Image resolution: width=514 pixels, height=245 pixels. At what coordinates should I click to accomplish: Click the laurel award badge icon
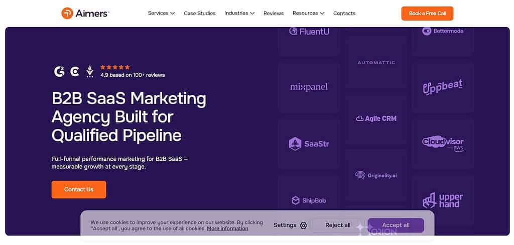pyautogui.click(x=89, y=71)
